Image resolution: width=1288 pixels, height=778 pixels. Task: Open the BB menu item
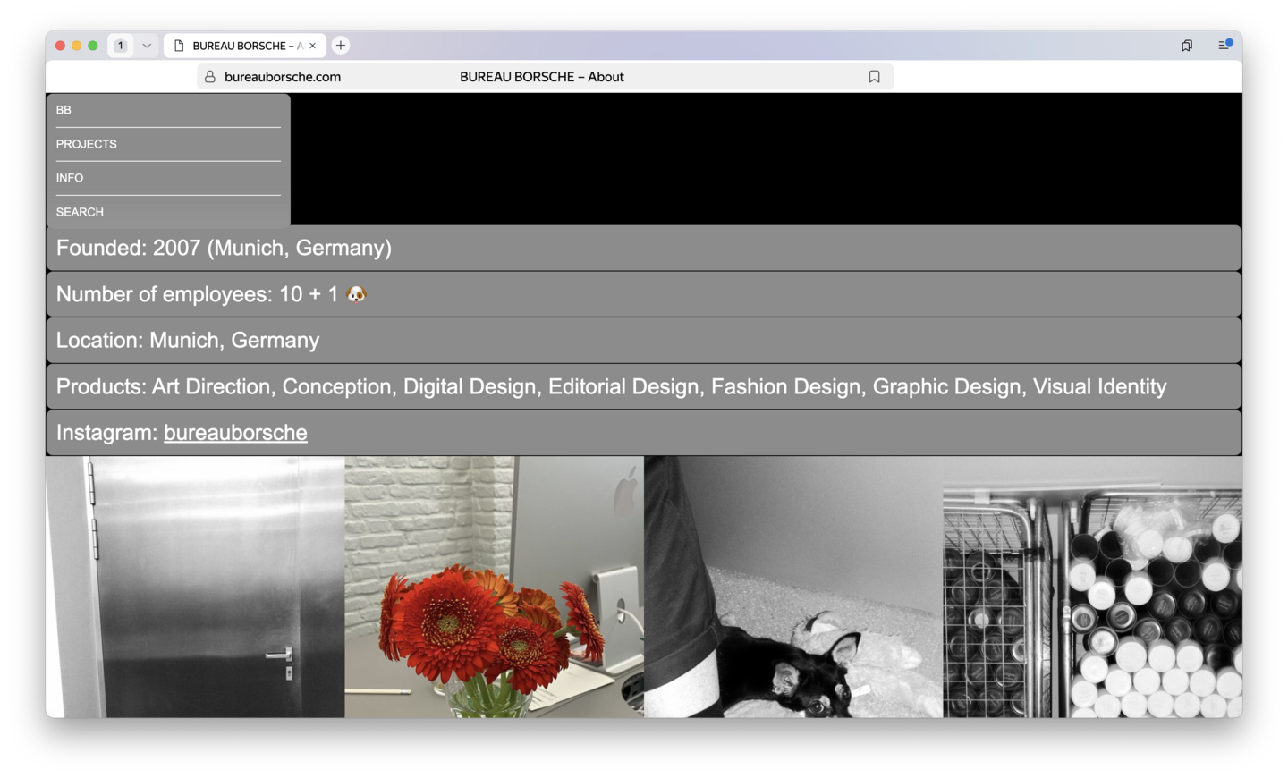(64, 110)
